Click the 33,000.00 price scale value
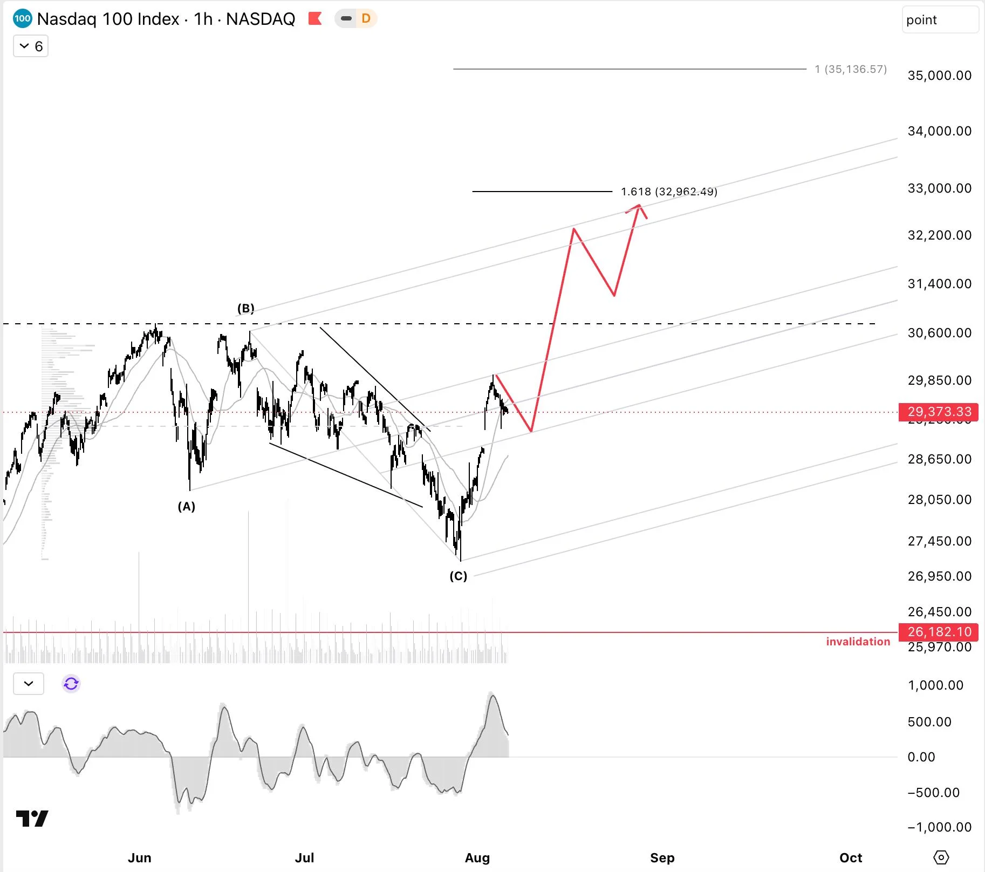This screenshot has height=872, width=985. (939, 188)
